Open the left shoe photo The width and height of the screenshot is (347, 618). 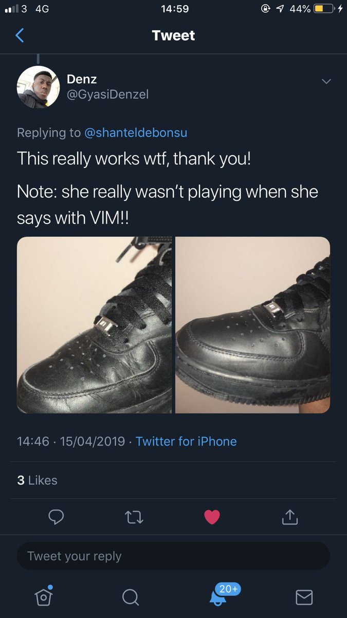(95, 325)
